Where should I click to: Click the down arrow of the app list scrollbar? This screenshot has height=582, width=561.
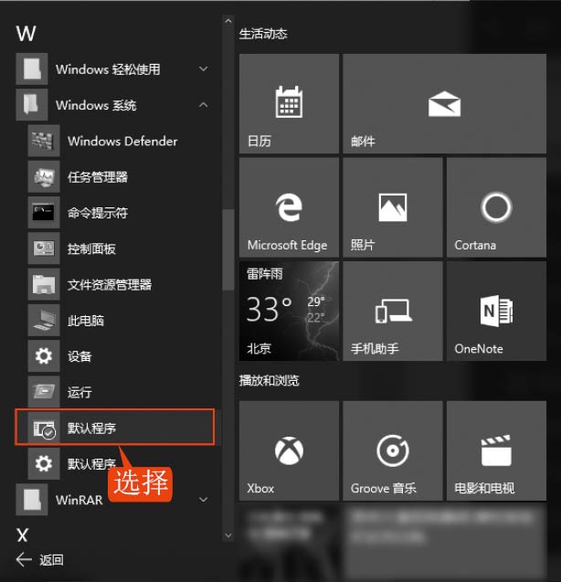point(228,535)
